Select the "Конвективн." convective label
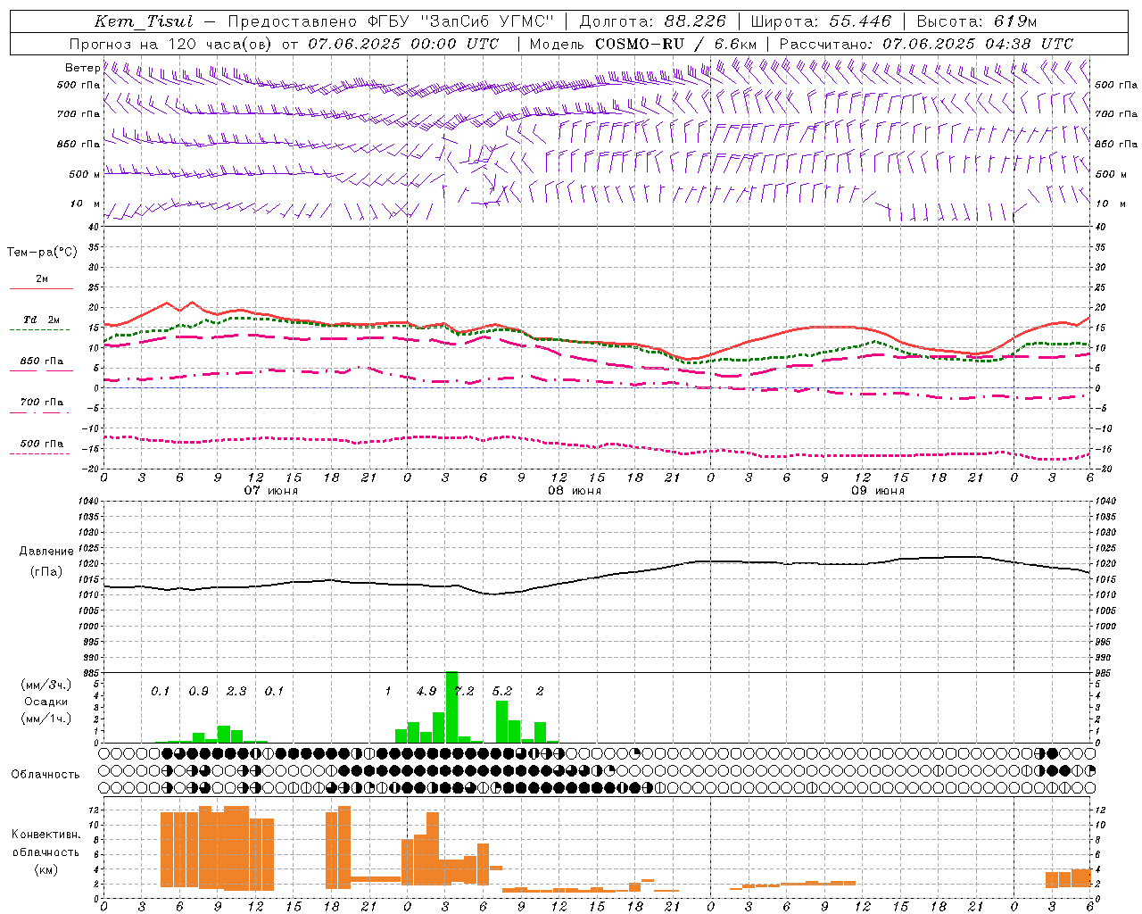 [46, 835]
